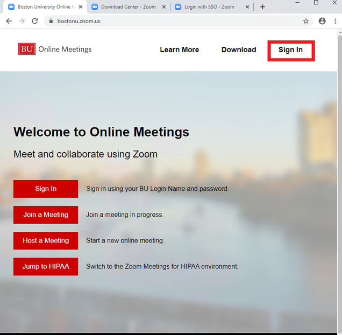Open a new tab with the plus button
This screenshot has height=335, width=342.
(262, 7)
